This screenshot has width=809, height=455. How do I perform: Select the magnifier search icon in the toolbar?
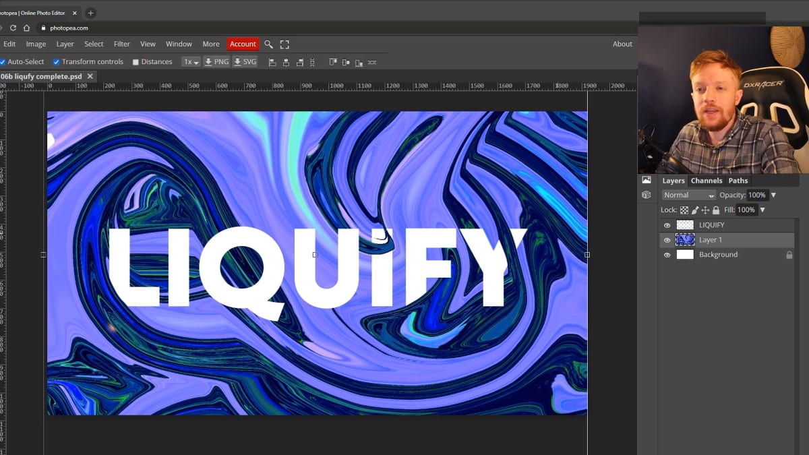(x=269, y=44)
